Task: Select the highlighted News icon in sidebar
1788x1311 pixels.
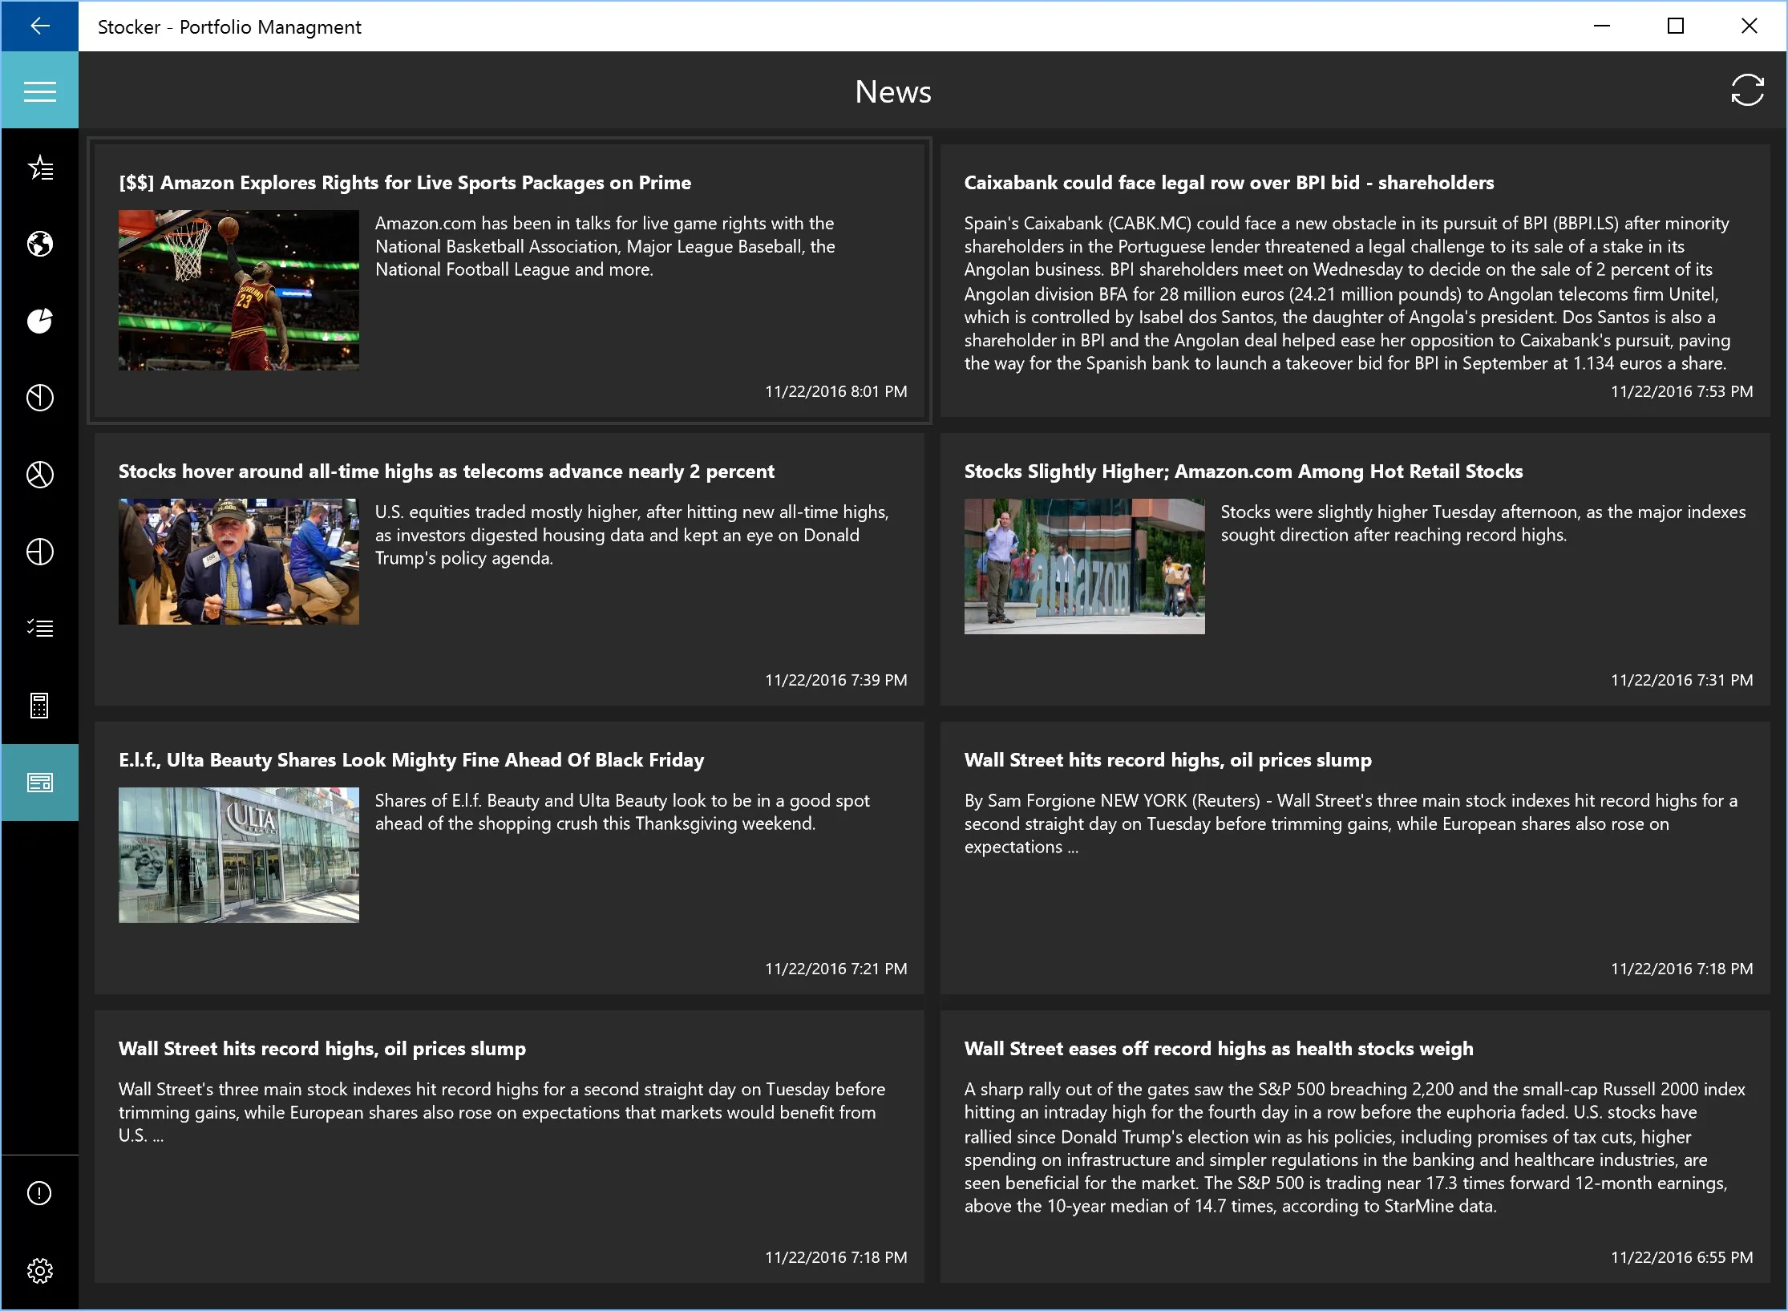Action: [39, 783]
